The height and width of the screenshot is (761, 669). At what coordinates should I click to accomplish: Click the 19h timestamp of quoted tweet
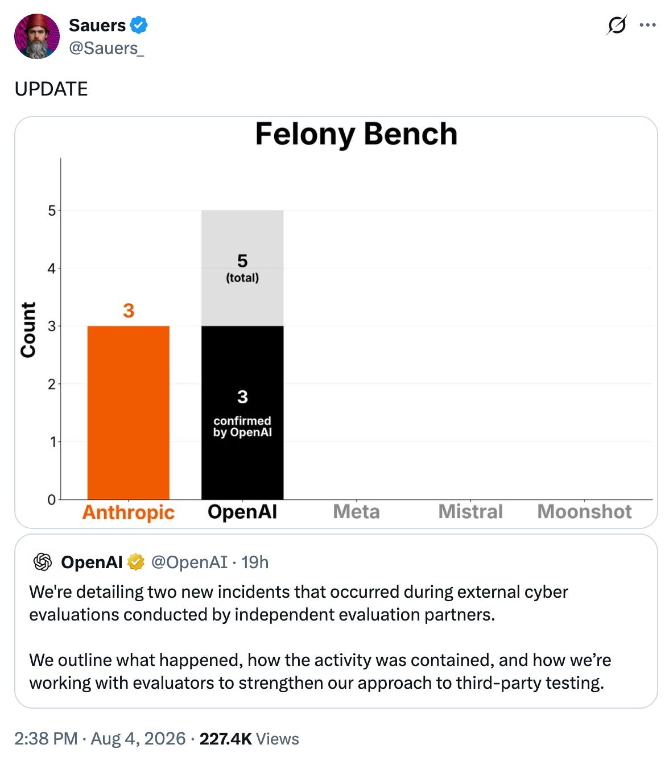click(x=255, y=562)
